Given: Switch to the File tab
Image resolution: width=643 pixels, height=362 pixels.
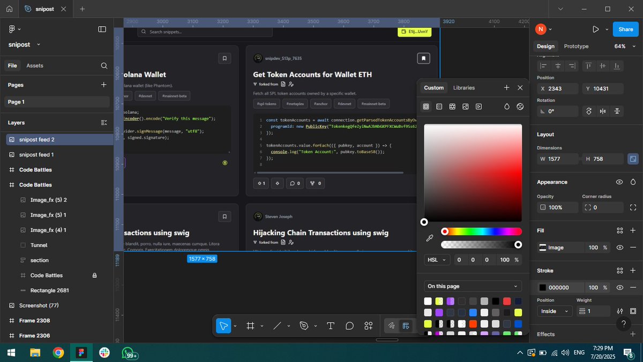Looking at the screenshot, I should pos(12,65).
